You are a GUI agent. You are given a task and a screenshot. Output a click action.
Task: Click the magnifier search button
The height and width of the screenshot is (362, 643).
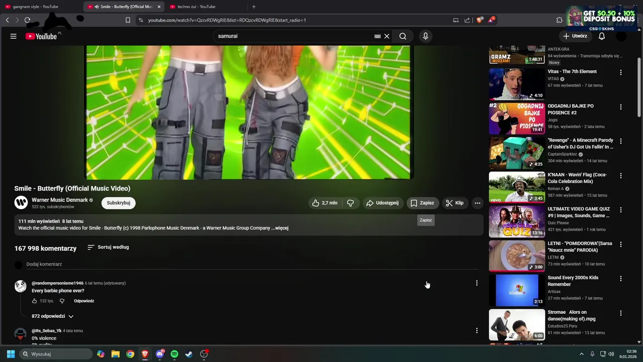pos(403,36)
